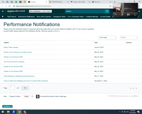Click the Program Policies footer link
This screenshot has height=114, width=142.
15,96
